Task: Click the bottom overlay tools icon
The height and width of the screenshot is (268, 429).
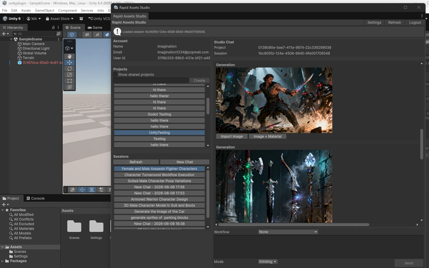Action: point(92,190)
